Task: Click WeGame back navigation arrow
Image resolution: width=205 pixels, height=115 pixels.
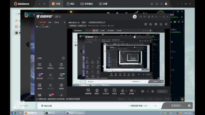Action: tap(39, 4)
